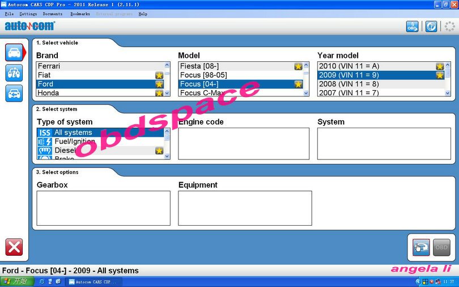Viewport: 459px width, 287px height.
Task: Click the taskbar clock
Action: 448,282
